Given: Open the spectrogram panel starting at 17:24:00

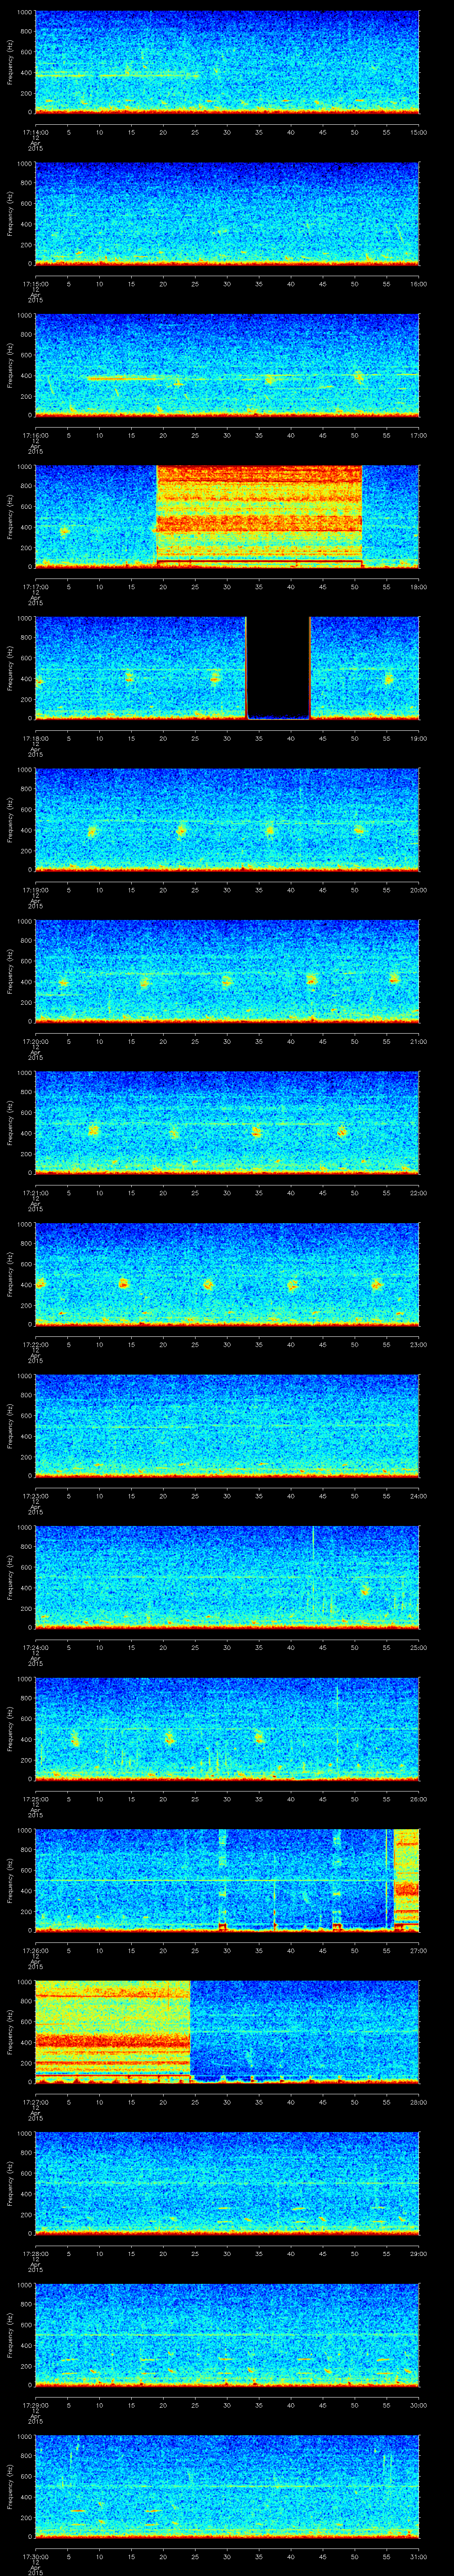Looking at the screenshot, I should (227, 1577).
